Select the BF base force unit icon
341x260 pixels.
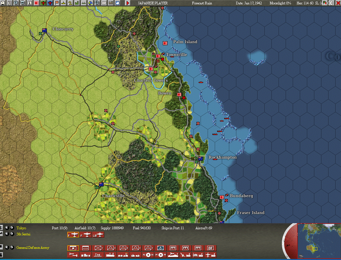click(x=210, y=248)
